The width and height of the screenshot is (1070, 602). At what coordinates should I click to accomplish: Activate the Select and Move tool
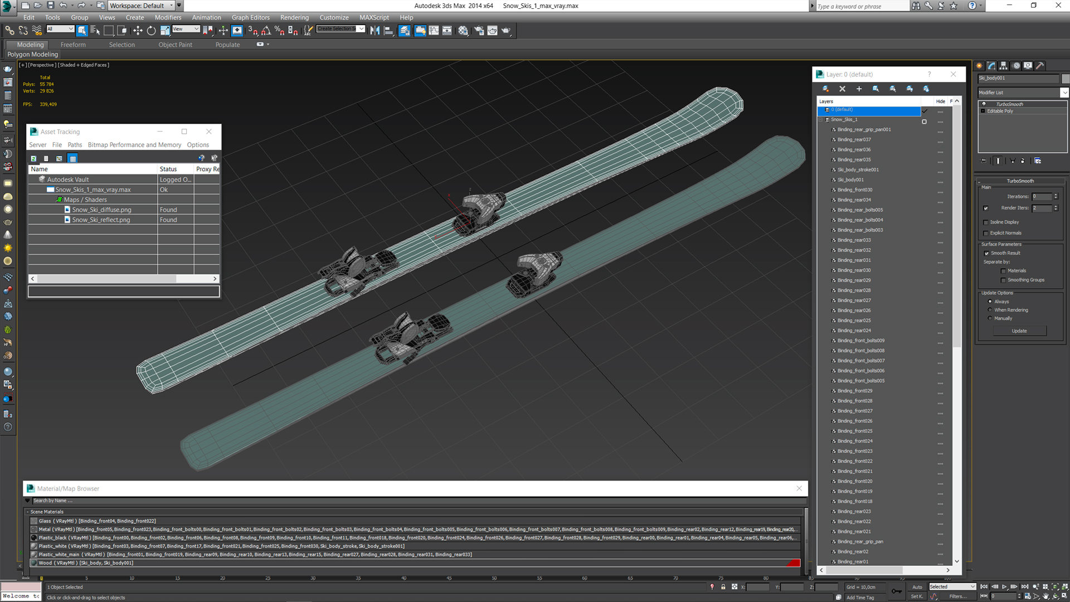pos(138,30)
